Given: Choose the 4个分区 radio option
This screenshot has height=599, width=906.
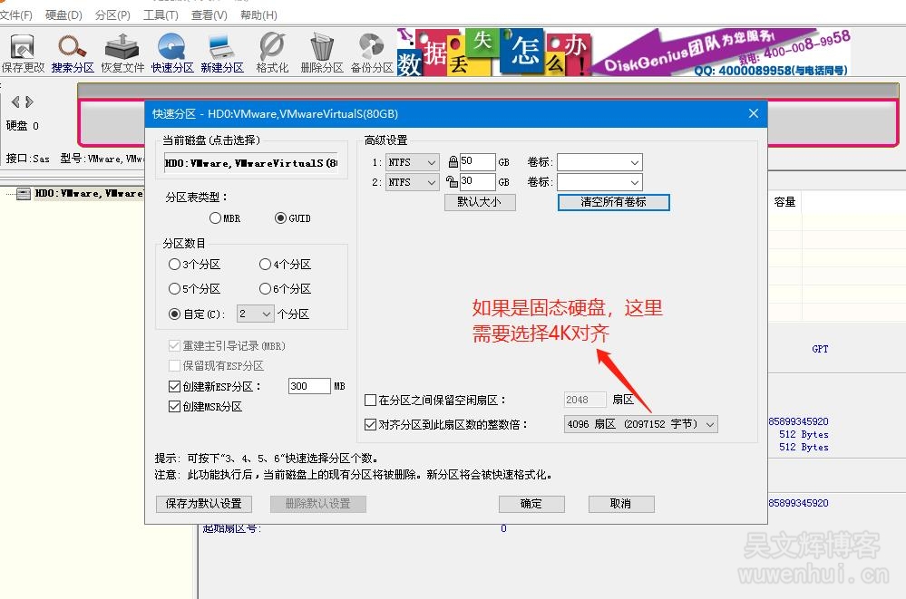Looking at the screenshot, I should point(265,265).
